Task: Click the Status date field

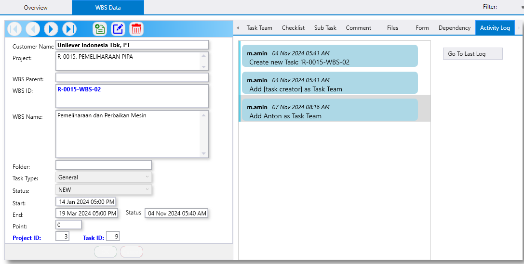Action: tap(176, 213)
